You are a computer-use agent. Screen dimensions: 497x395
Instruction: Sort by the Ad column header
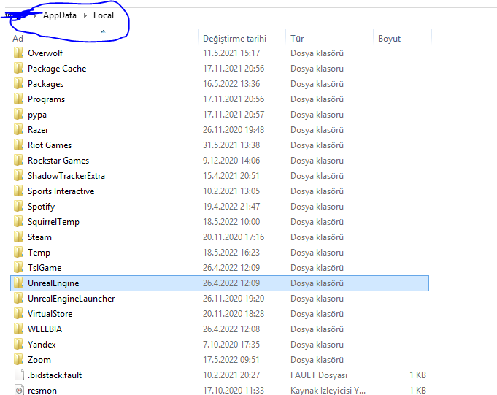click(18, 39)
